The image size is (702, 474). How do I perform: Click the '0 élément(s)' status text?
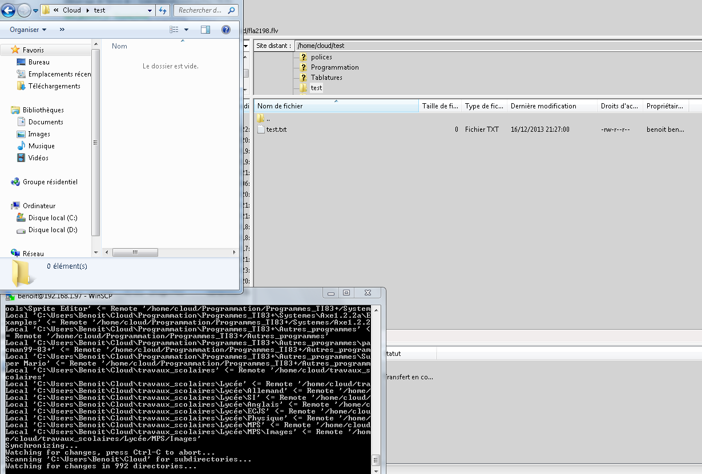[67, 266]
